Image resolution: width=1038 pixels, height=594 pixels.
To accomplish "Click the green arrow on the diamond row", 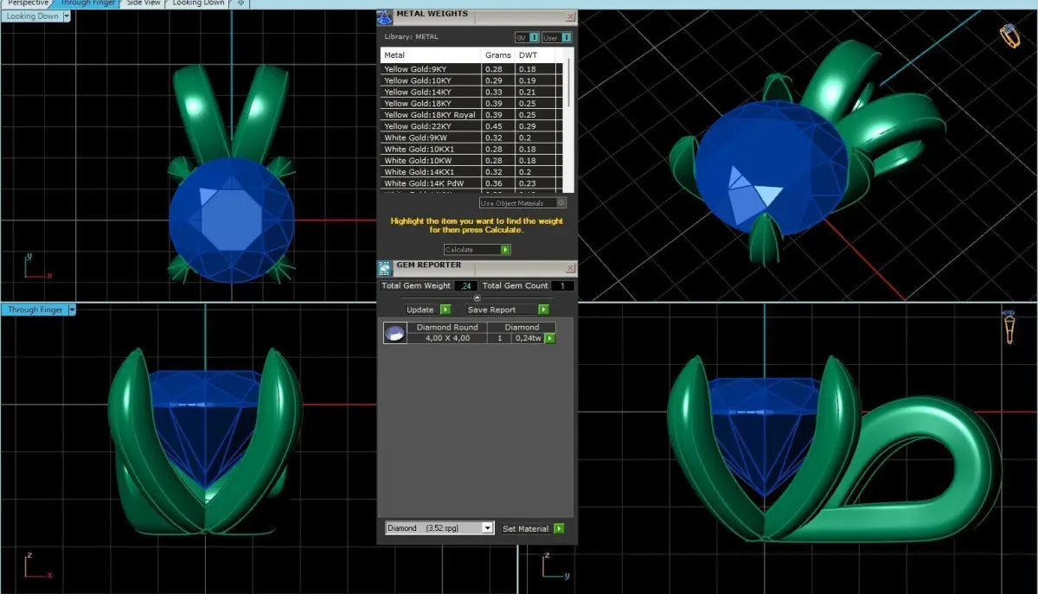I will pos(548,338).
